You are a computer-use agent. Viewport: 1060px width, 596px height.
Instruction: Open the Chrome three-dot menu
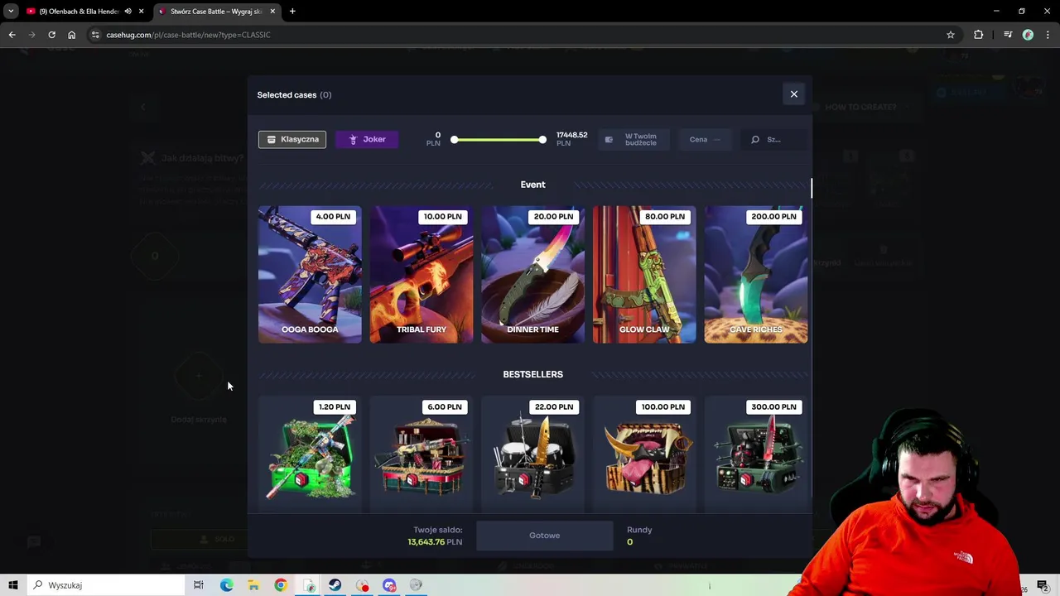[1048, 35]
